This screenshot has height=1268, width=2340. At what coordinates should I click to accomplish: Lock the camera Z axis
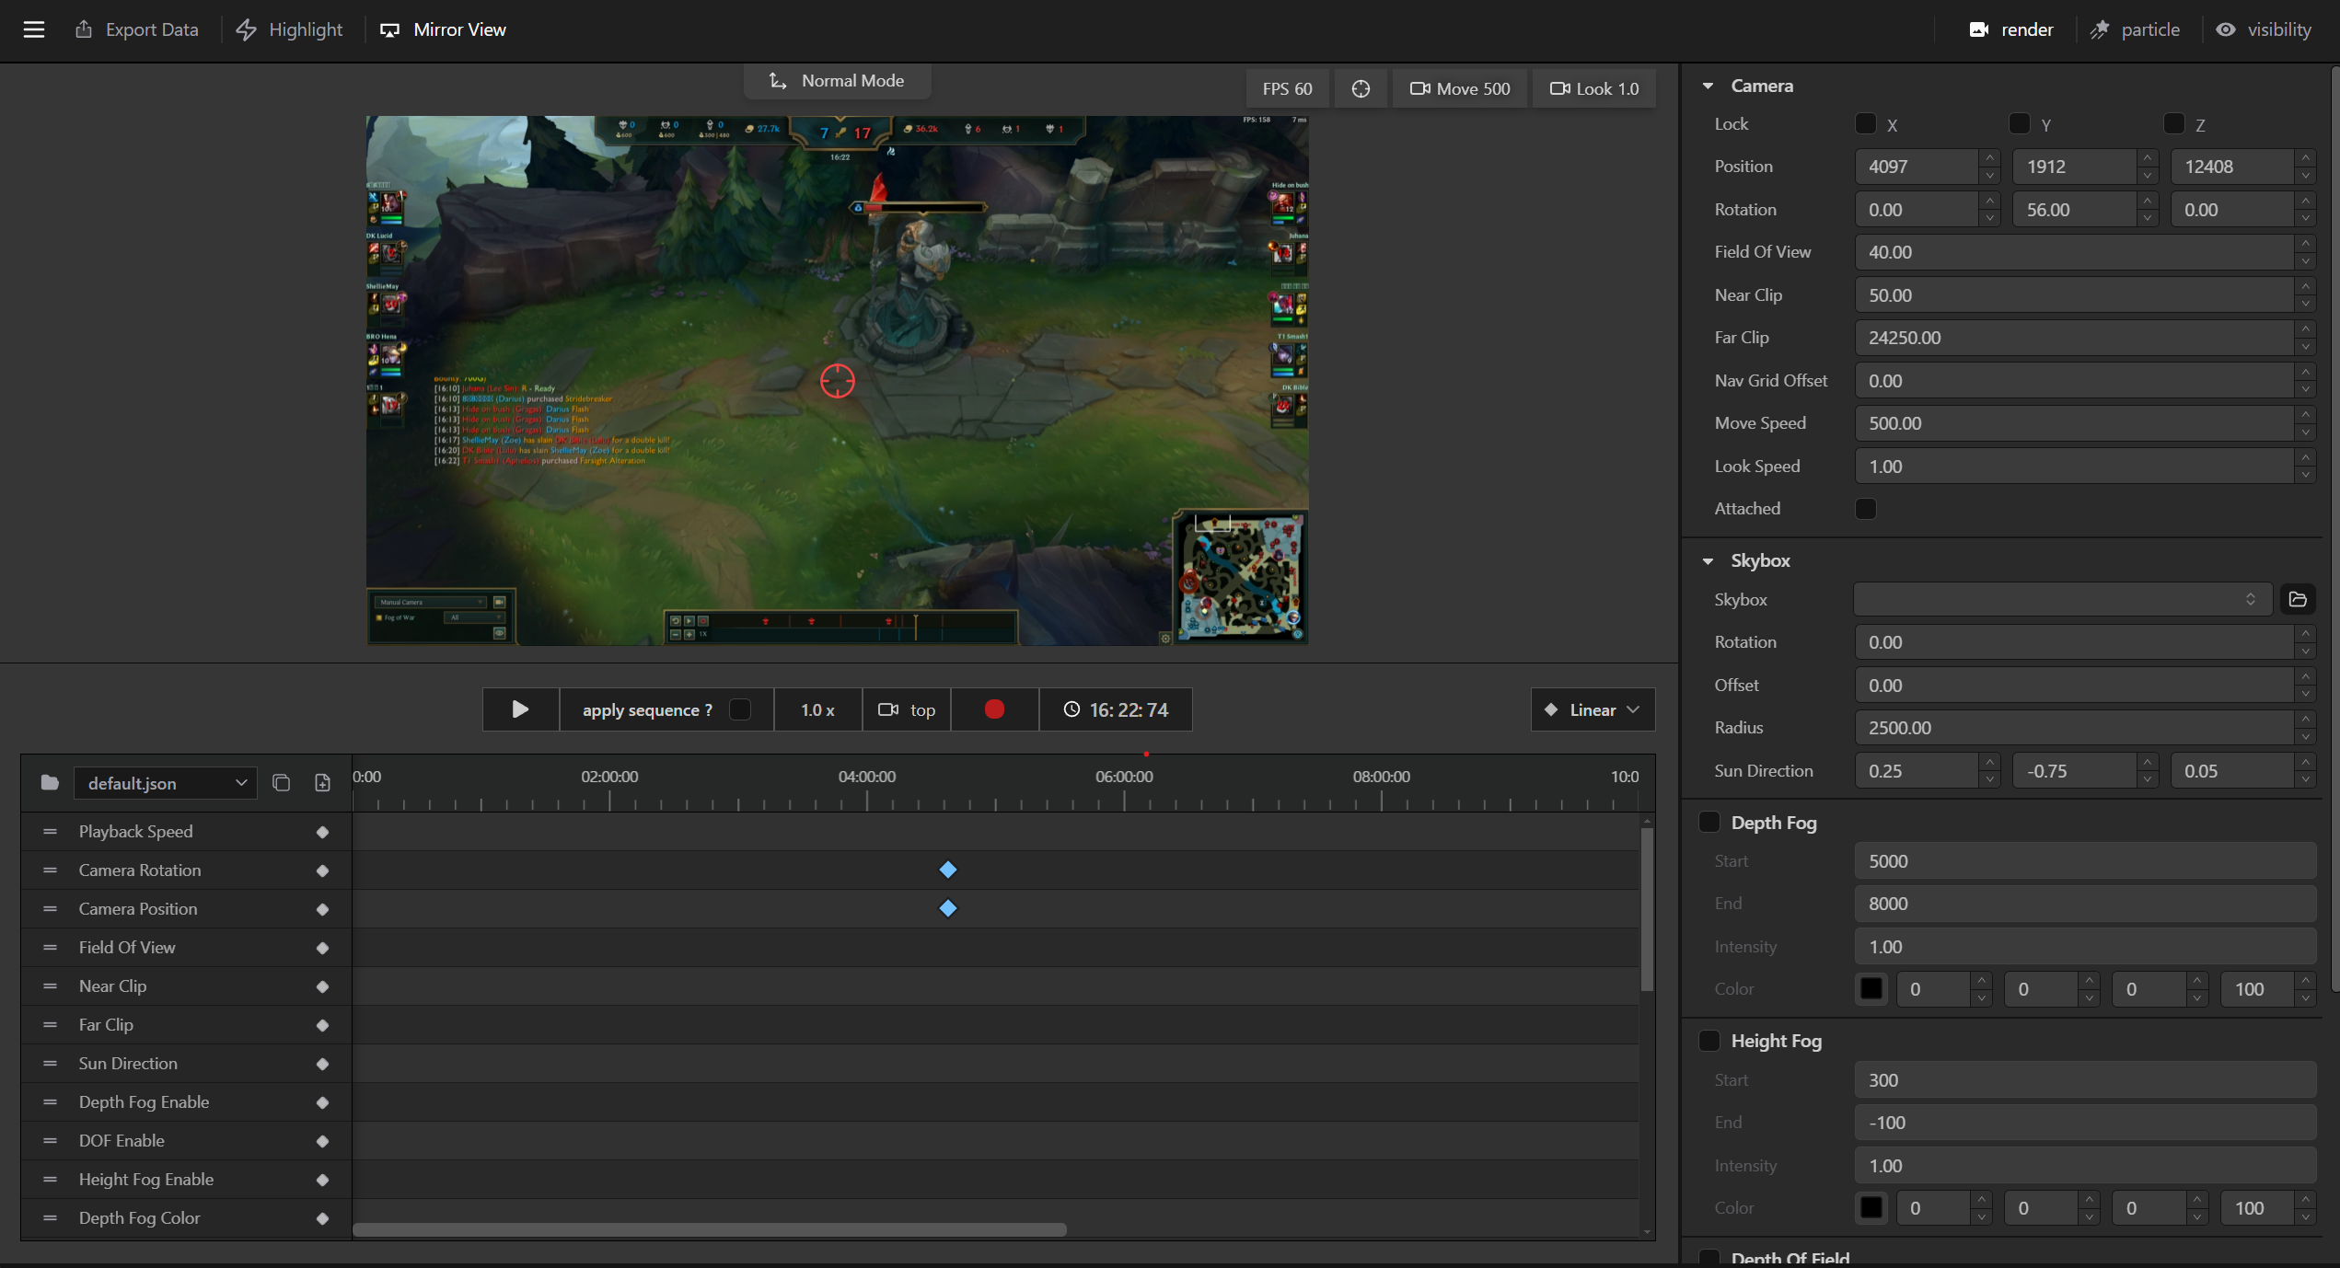(2175, 124)
